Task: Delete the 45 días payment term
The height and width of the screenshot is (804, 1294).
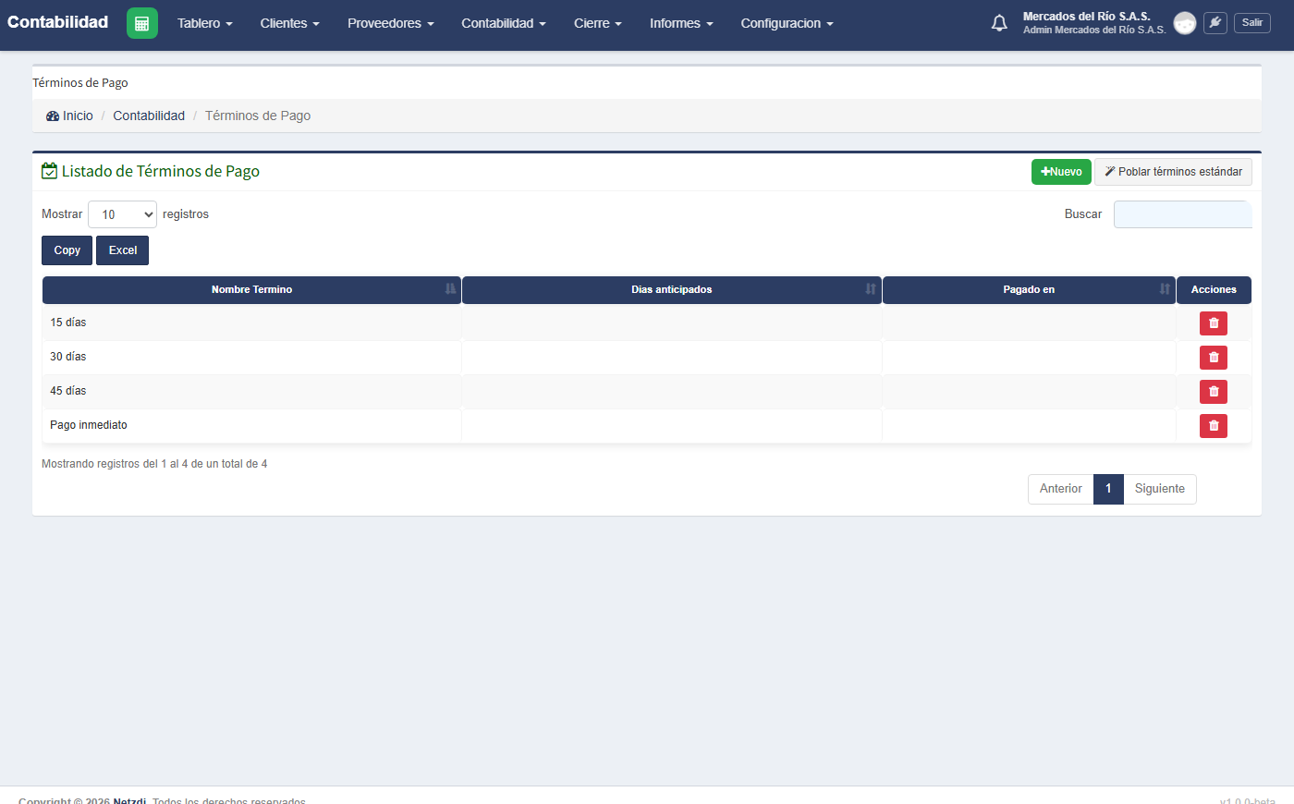Action: 1214,392
